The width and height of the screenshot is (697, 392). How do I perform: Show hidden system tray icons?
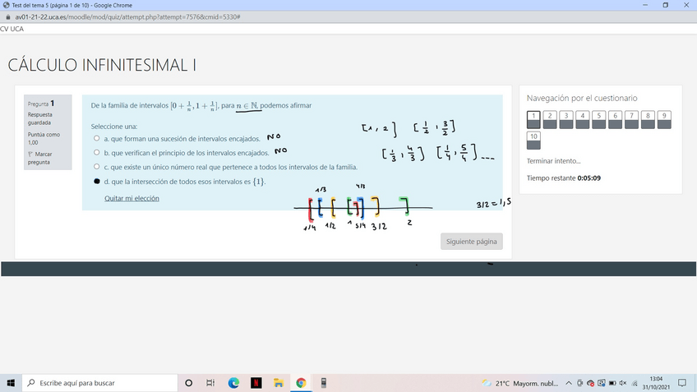click(569, 383)
